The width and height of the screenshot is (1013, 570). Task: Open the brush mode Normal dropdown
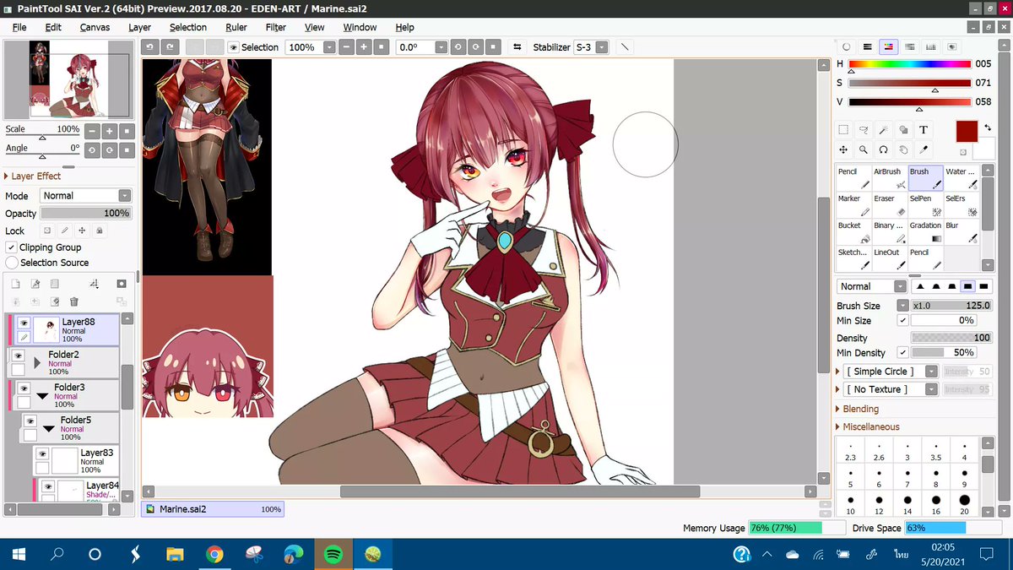902,286
